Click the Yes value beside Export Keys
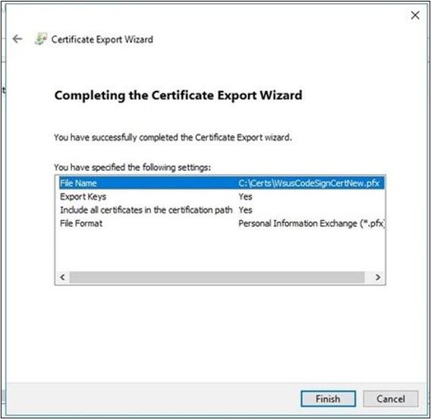 245,197
